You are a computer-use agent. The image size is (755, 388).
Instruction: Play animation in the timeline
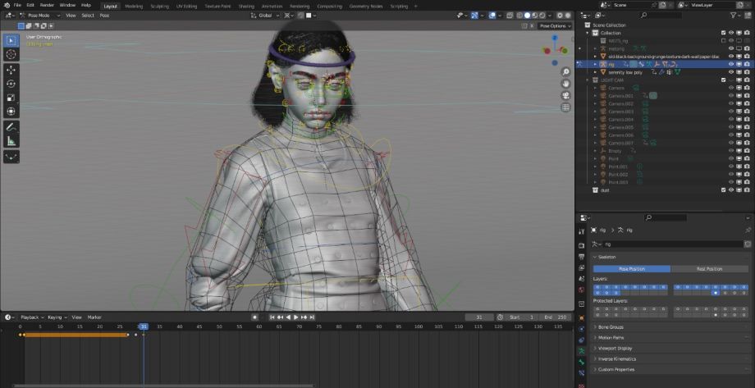click(296, 317)
